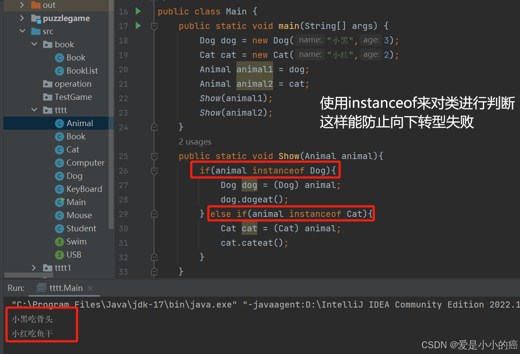Open the Book class in tttt package
This screenshot has height=354, width=520.
pyautogui.click(x=76, y=137)
